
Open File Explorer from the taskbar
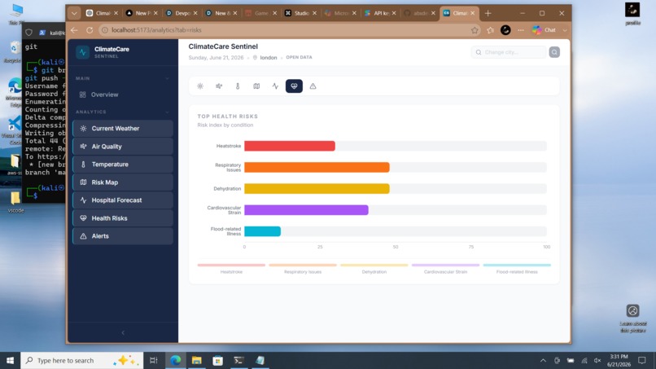[197, 360]
